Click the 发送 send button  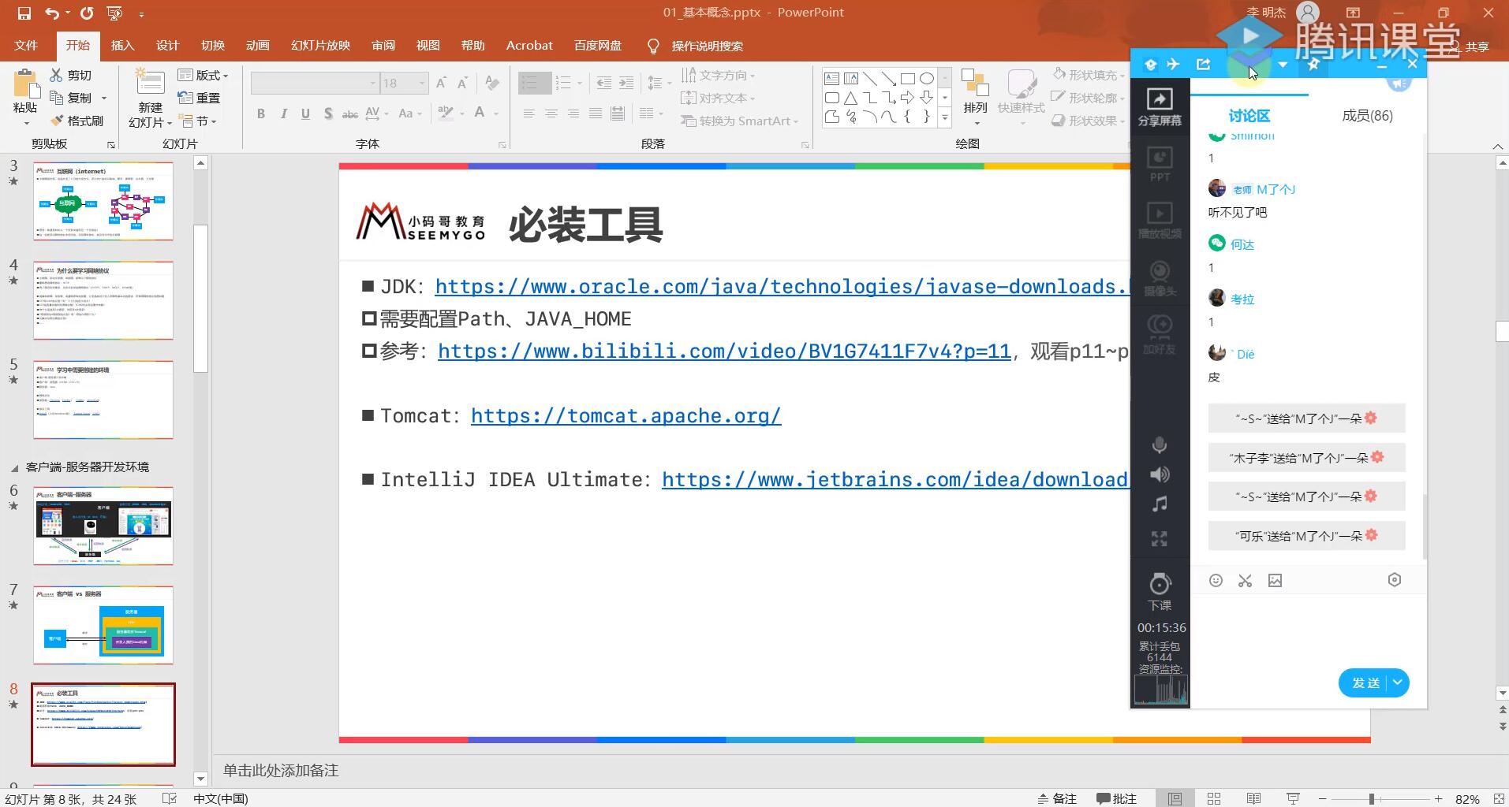[x=1365, y=682]
